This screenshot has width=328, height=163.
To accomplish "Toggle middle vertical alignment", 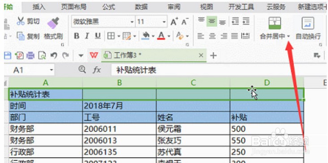I will click(x=211, y=21).
